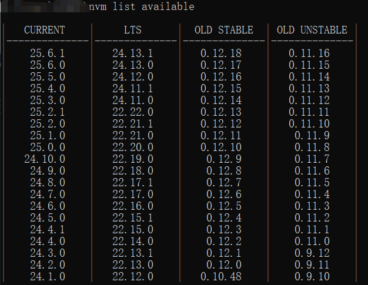Select version 24.4.1

coord(48,229)
